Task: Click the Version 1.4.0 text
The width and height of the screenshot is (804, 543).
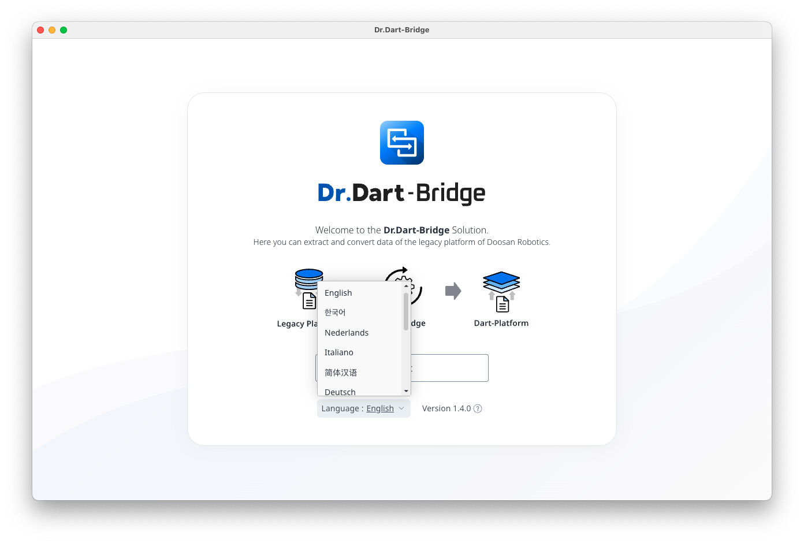Action: click(446, 408)
